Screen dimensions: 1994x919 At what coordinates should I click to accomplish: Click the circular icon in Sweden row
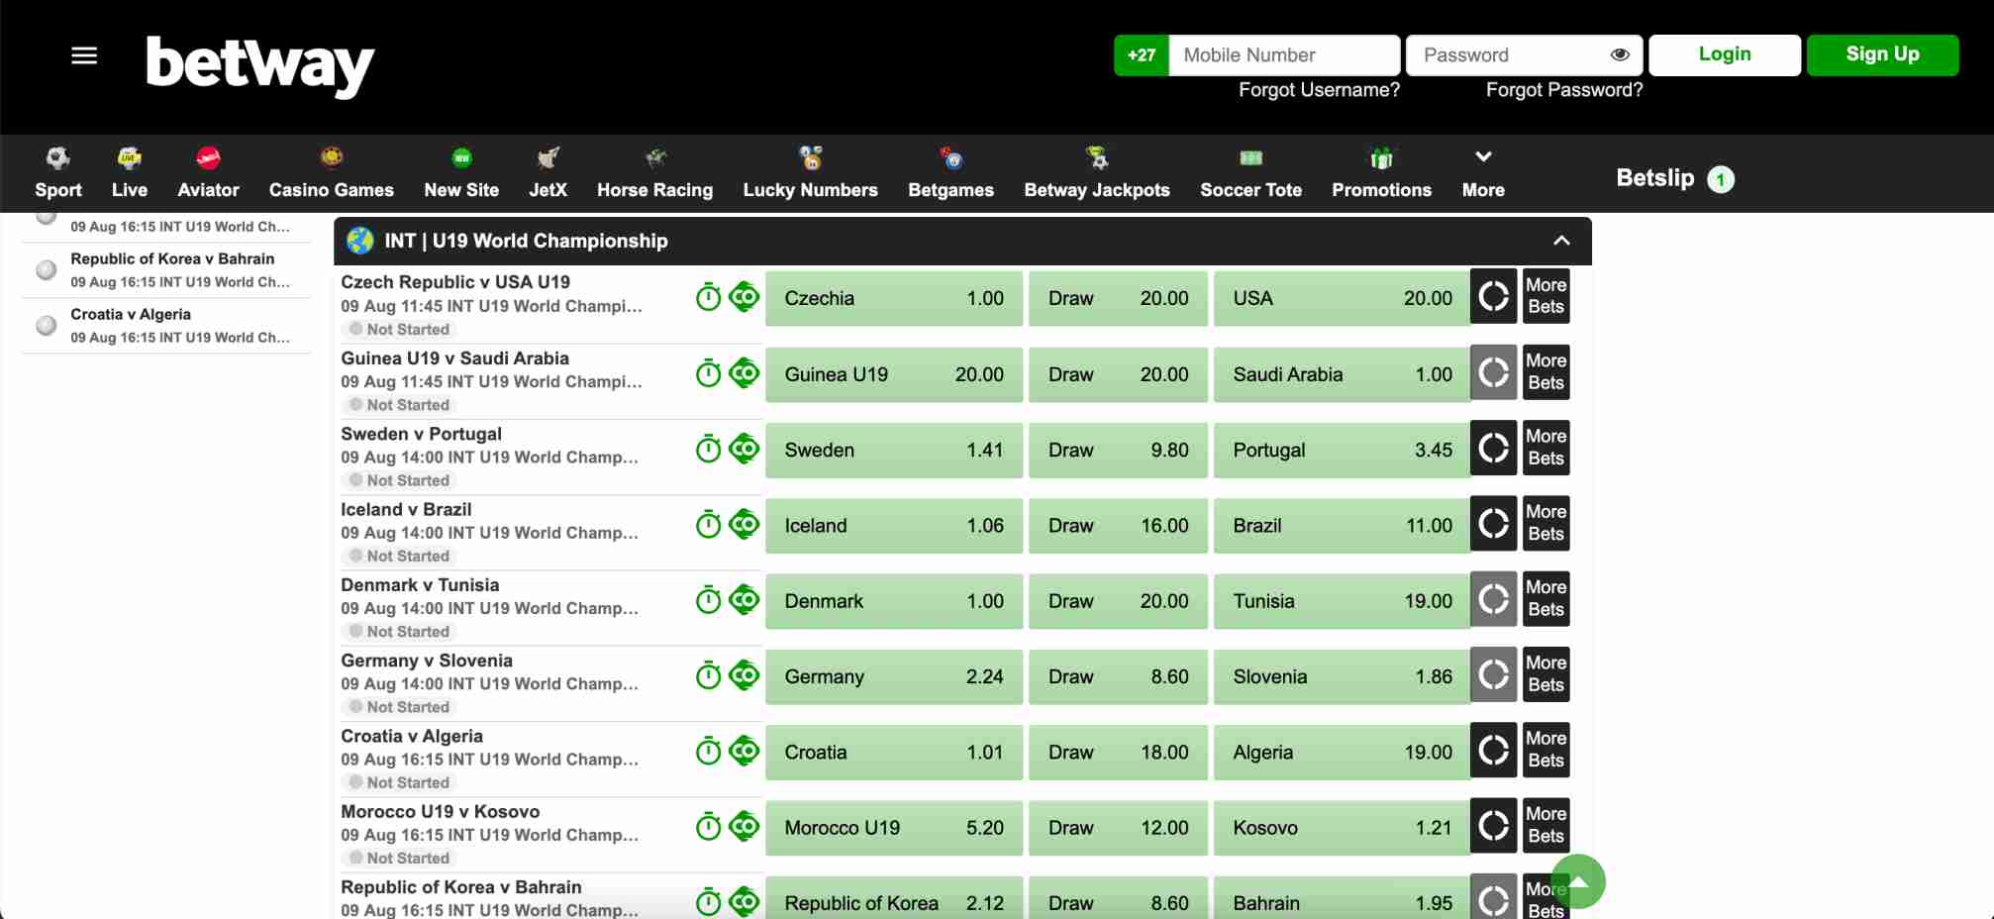[1493, 448]
